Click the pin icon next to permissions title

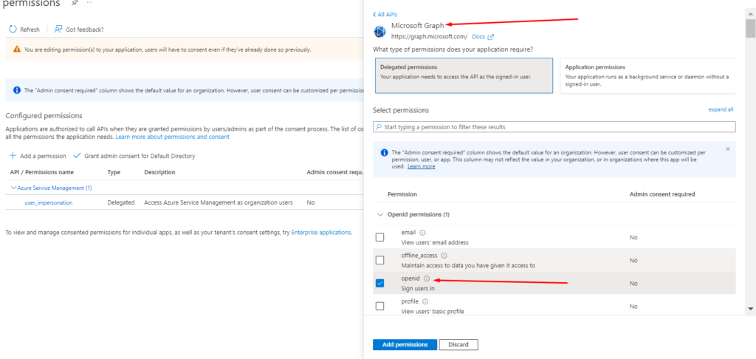(75, 3)
